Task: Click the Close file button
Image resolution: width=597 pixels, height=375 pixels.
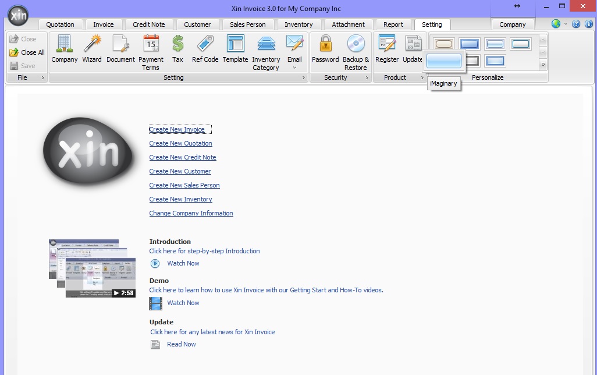Action: 23,39
